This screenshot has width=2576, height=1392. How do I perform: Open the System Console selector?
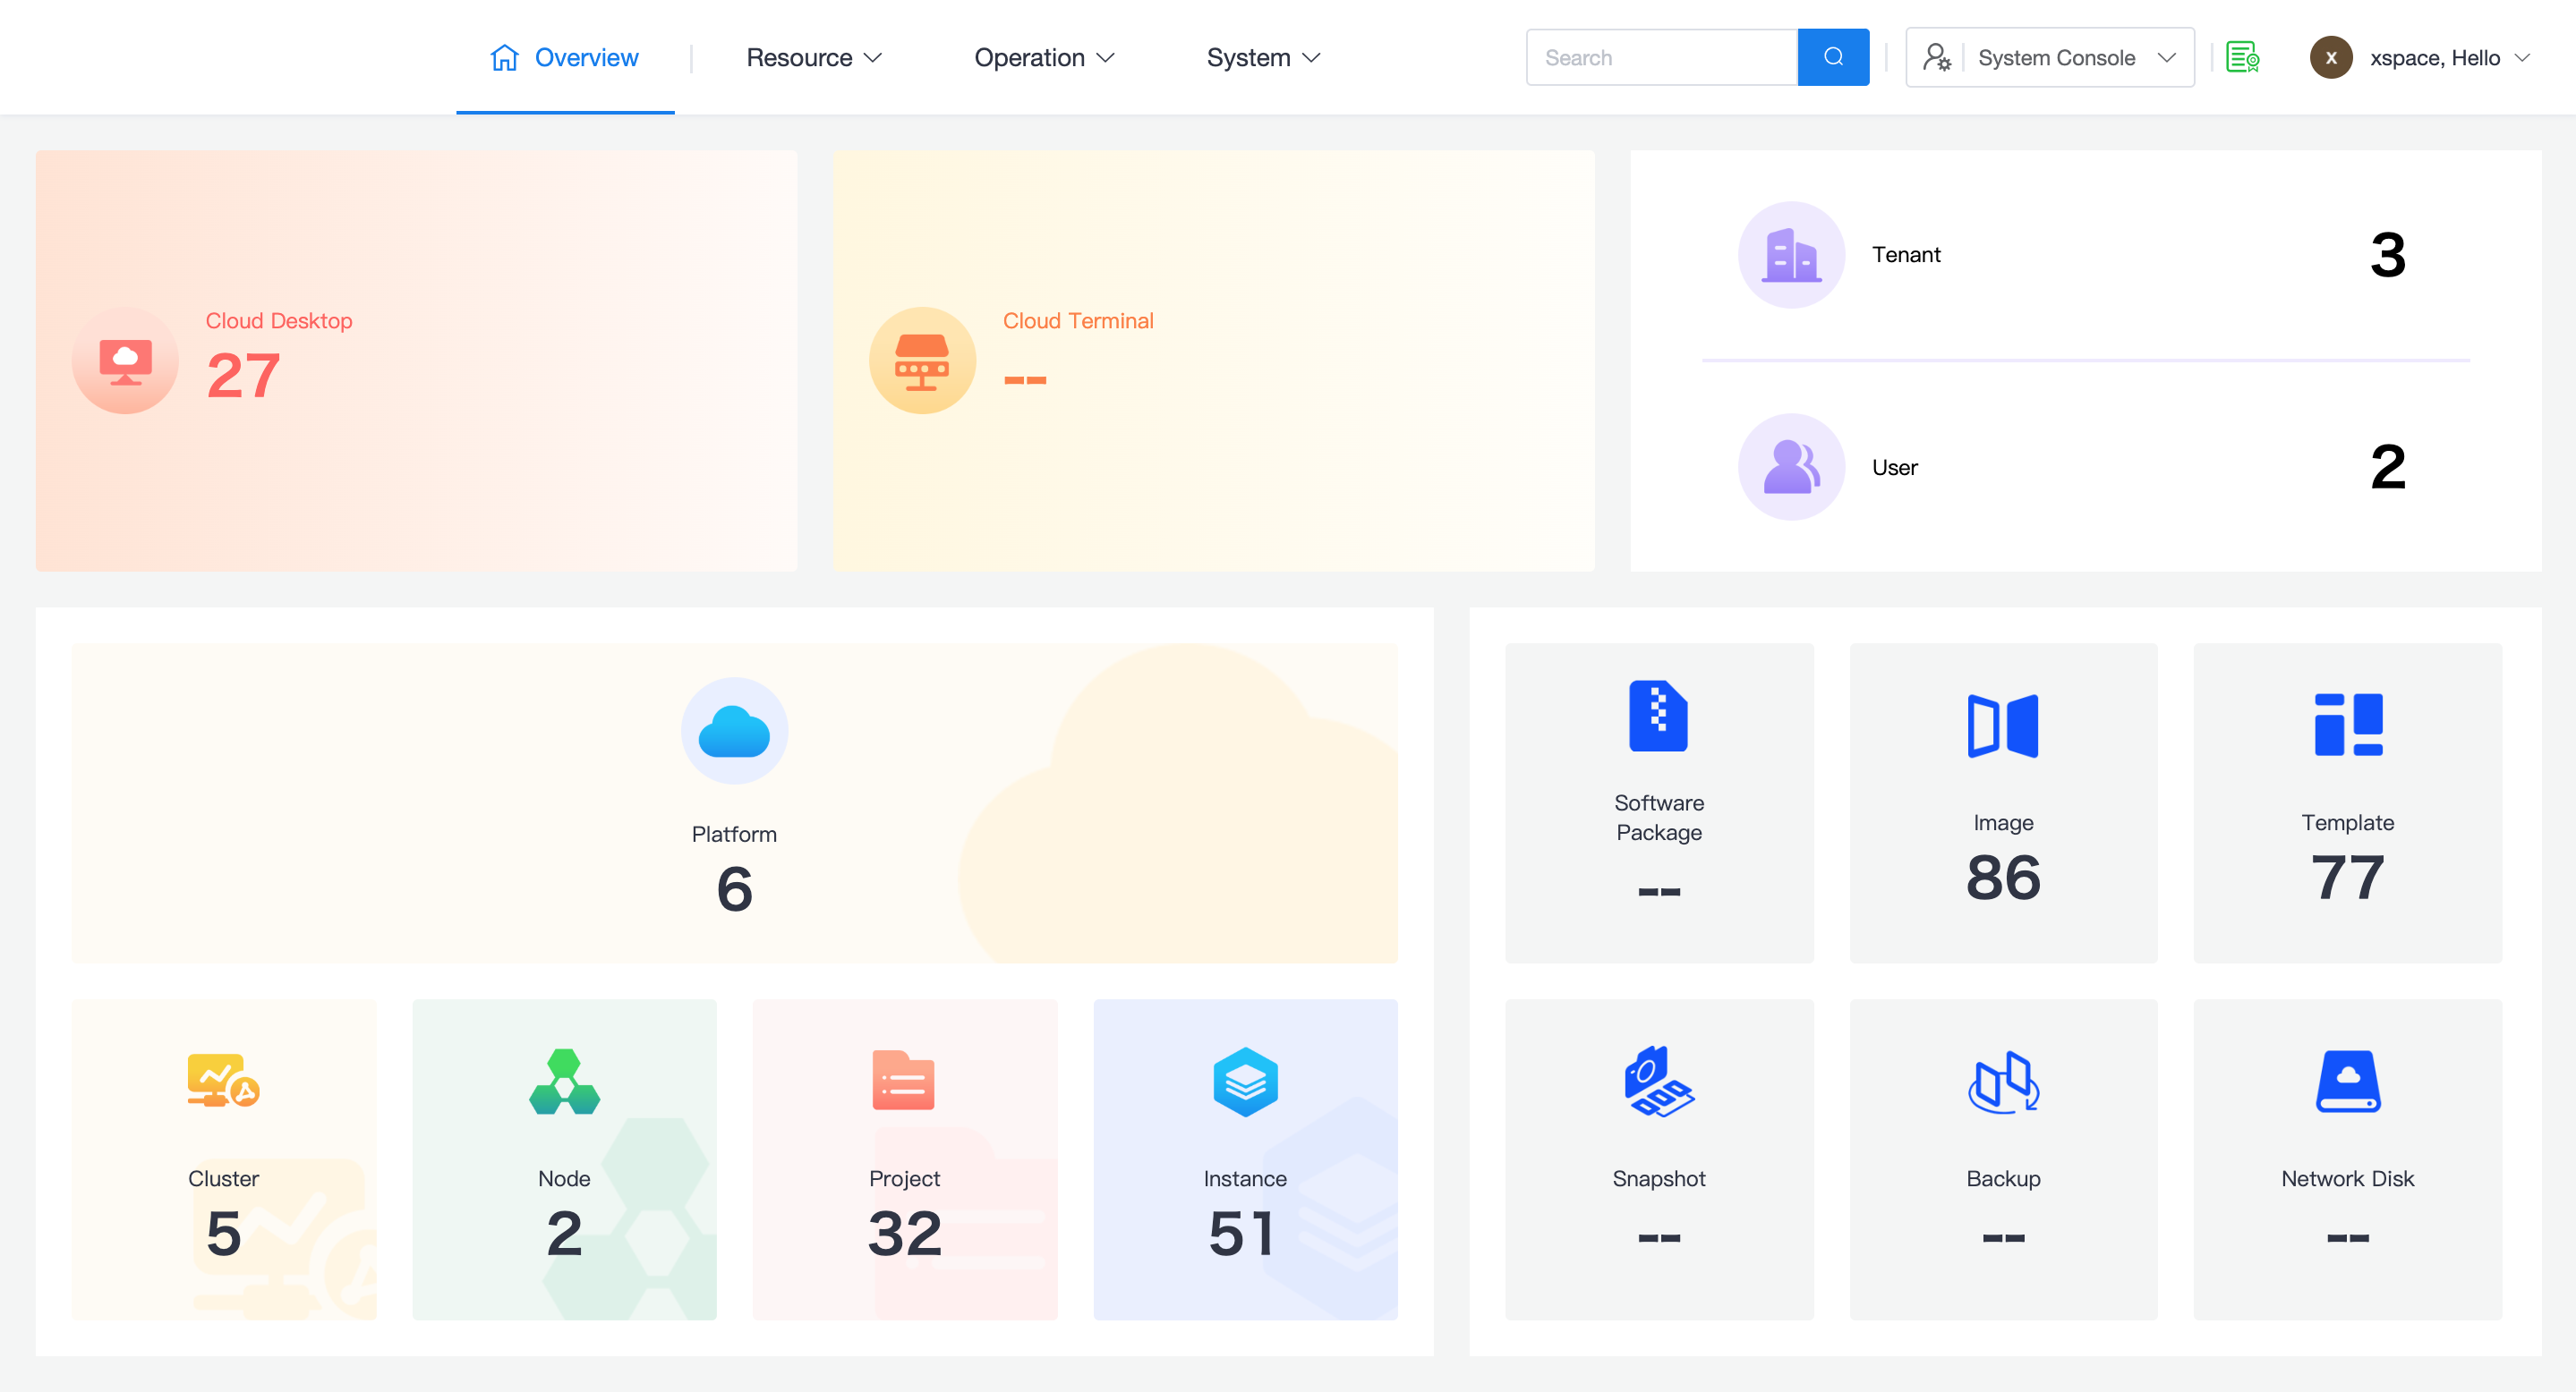[2049, 57]
